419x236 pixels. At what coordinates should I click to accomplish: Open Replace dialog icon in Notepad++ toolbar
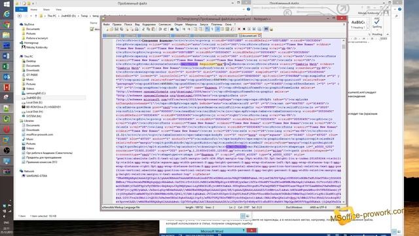177,29
